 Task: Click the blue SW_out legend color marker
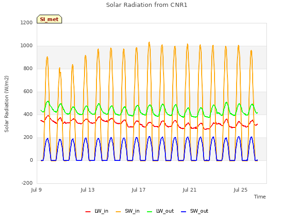[x=184, y=212]
